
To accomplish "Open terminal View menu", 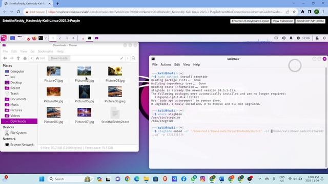I will 187,65.
